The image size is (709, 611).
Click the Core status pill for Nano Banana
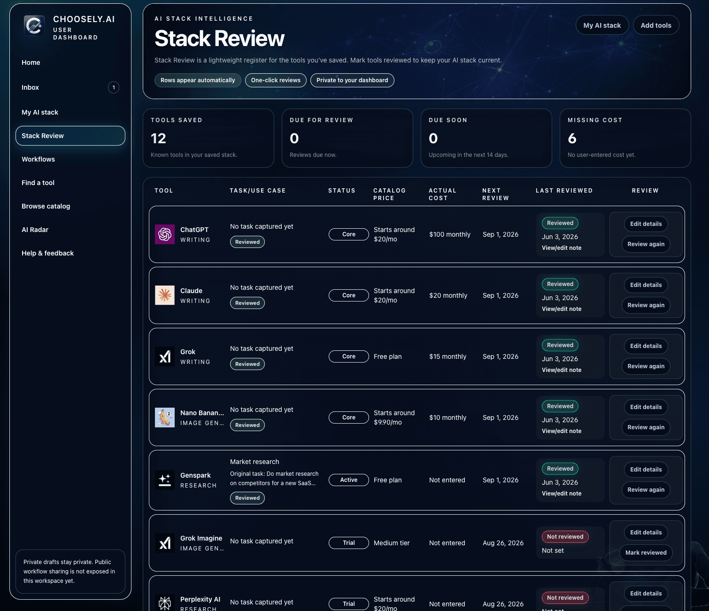pyautogui.click(x=348, y=418)
